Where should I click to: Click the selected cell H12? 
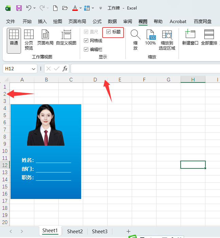(x=193, y=165)
